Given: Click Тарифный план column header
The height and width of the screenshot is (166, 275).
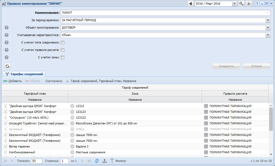Looking at the screenshot, I should click(x=35, y=94).
